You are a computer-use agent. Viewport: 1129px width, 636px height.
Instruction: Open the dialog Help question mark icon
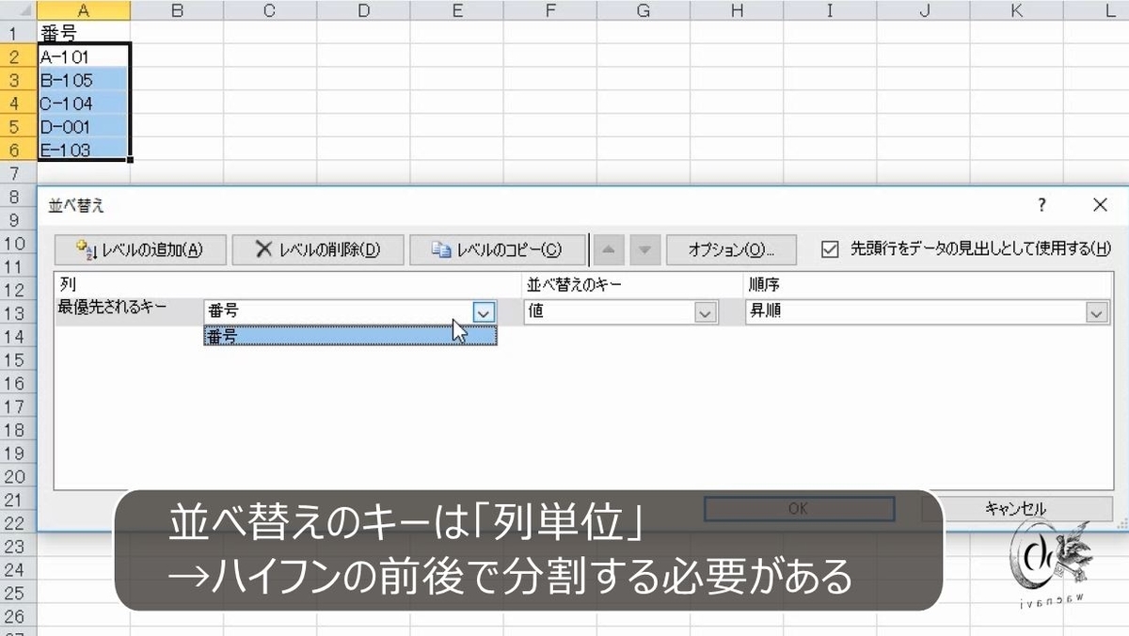(x=1041, y=204)
